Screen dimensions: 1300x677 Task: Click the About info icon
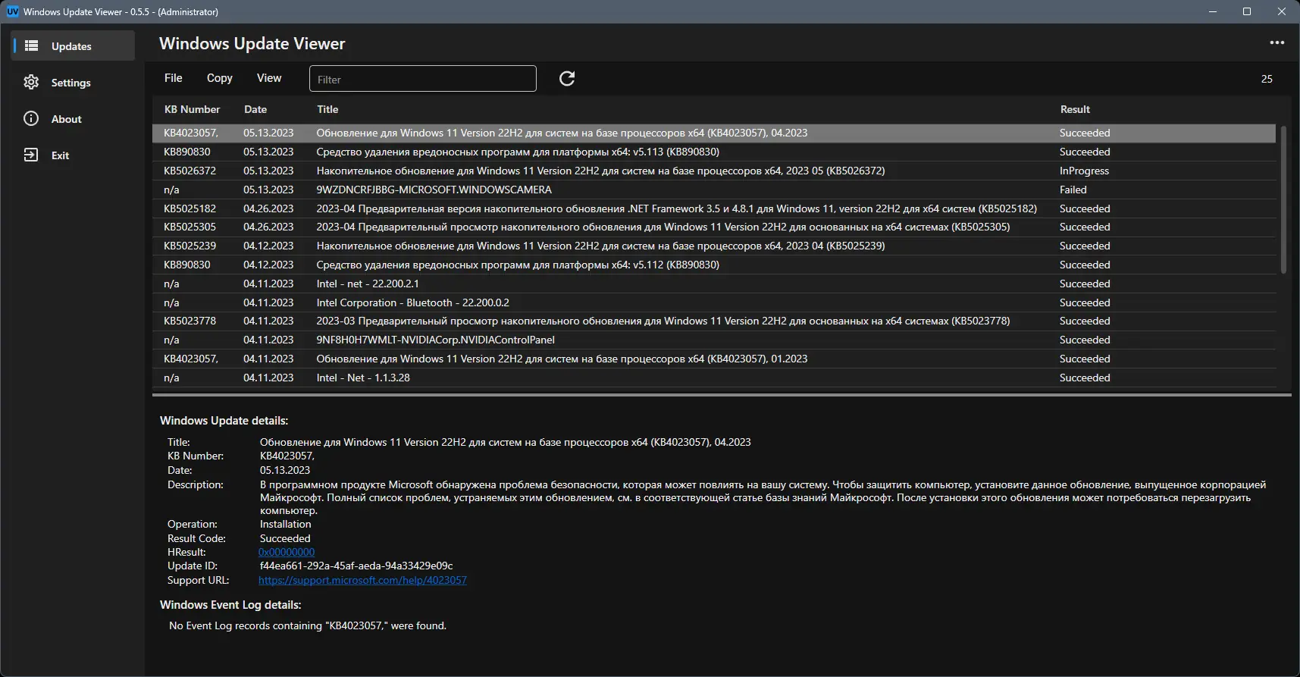pos(31,119)
